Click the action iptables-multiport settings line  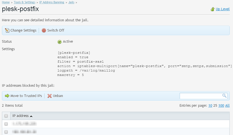145,66
